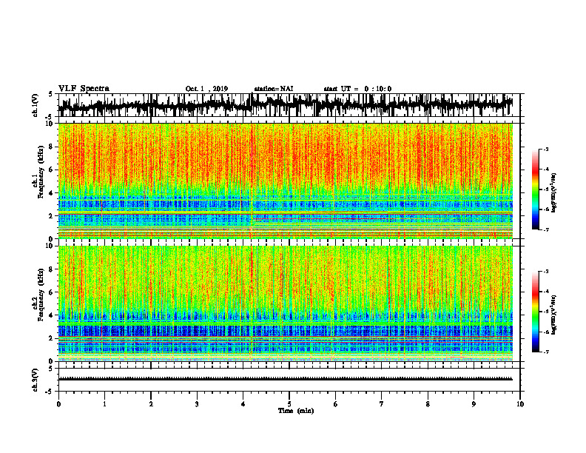586x453 pixels.
Task: Click time axis tick label "0"
Action: tap(58, 404)
